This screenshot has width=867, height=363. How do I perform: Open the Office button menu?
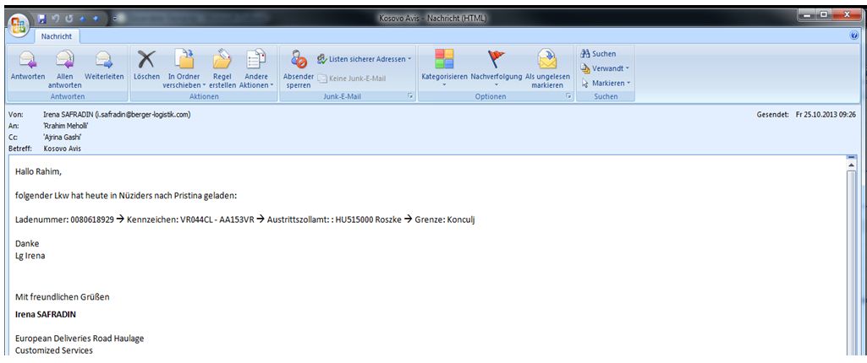(x=19, y=24)
